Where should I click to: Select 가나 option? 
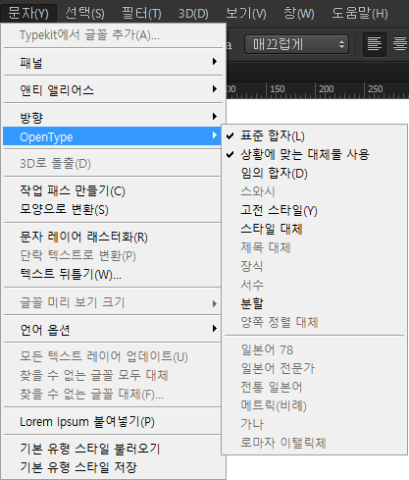click(x=314, y=424)
